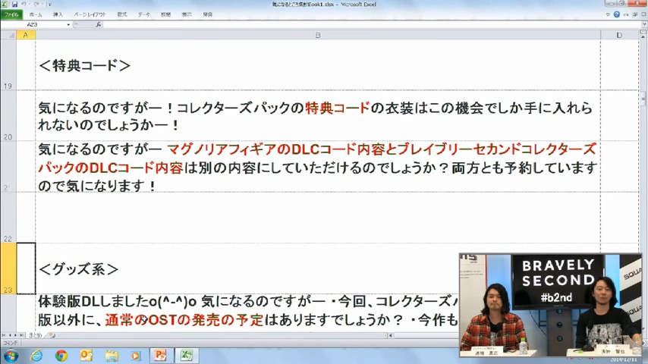
Task: Open Outlook from the taskbar
Action: (86, 356)
